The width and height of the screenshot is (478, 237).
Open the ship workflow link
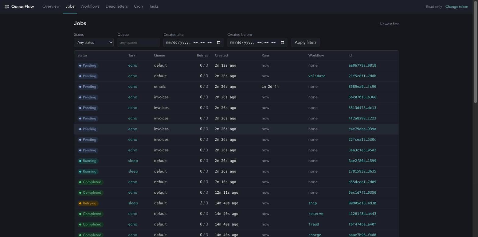[312, 203]
